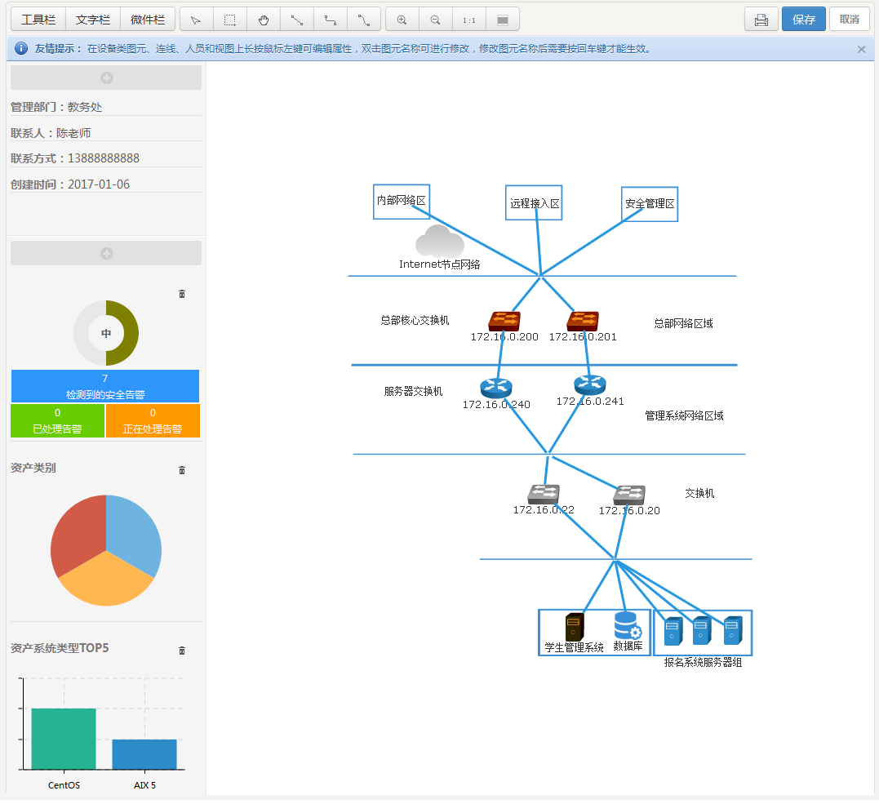
Task: Switch to the 微件栏 tab
Action: coord(148,20)
